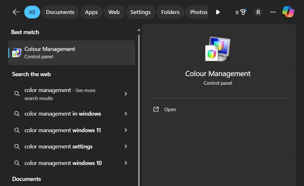Click the back arrow above Best match
Viewport: 304px width, 186px height.
[16, 12]
